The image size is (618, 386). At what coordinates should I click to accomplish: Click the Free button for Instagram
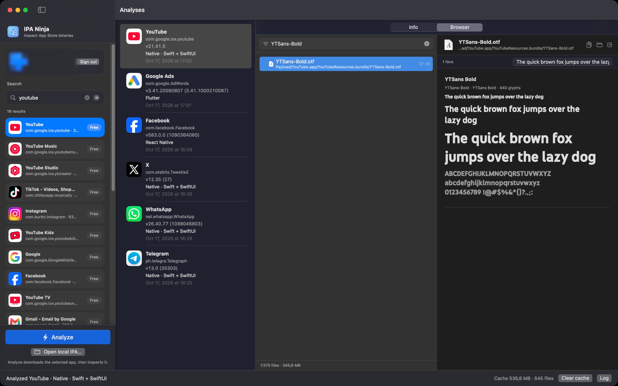94,214
